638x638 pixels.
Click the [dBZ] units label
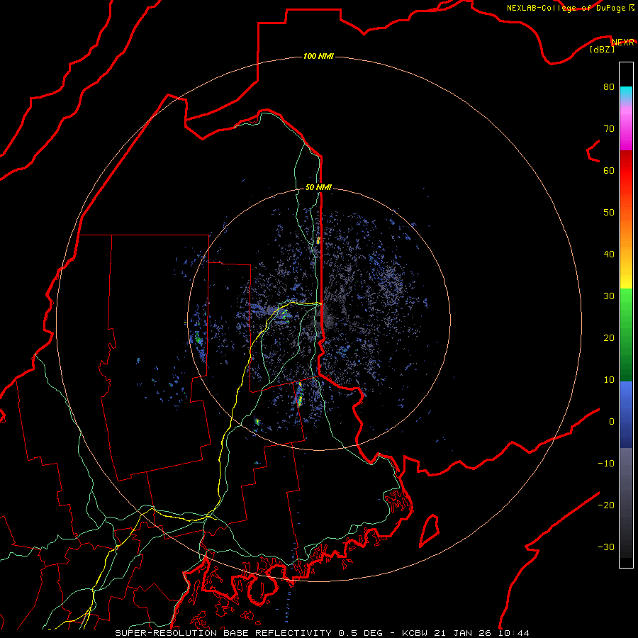602,50
